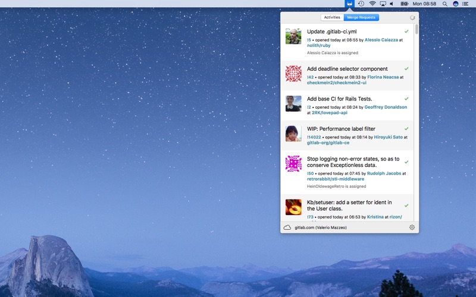
Task: Switch to the Activities tab
Action: (332, 17)
